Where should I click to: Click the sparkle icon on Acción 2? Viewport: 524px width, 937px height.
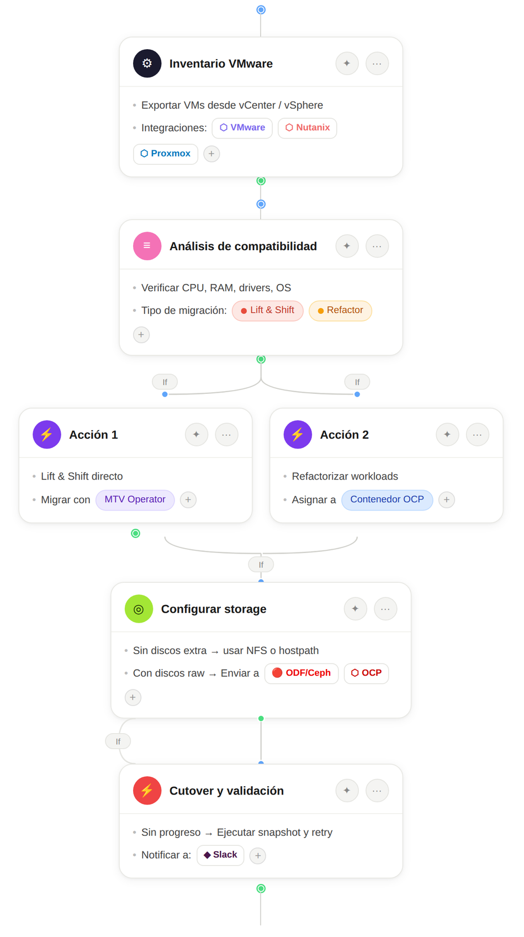pyautogui.click(x=447, y=435)
